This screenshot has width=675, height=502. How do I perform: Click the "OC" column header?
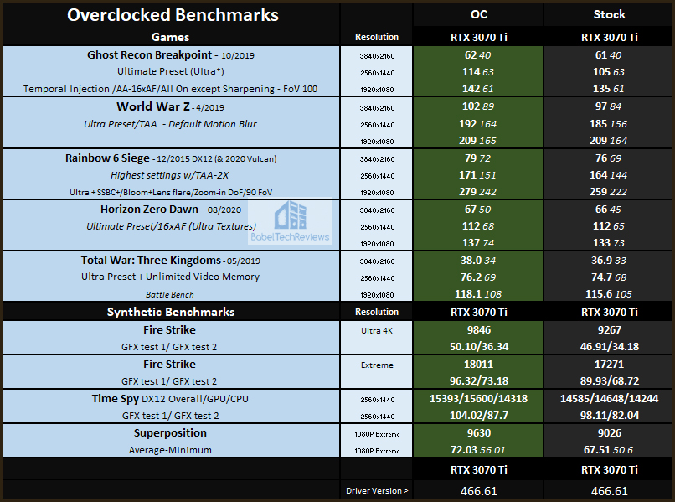pyautogui.click(x=479, y=14)
